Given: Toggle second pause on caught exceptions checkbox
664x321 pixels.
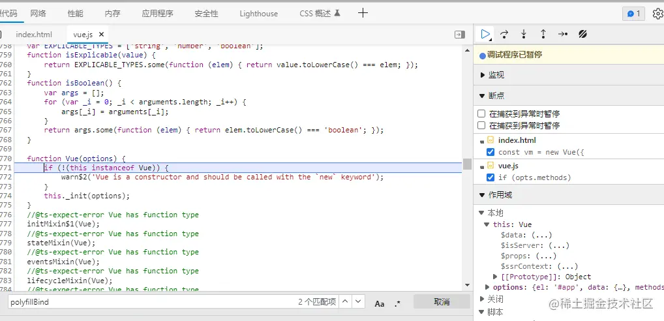Looking at the screenshot, I should click(481, 125).
